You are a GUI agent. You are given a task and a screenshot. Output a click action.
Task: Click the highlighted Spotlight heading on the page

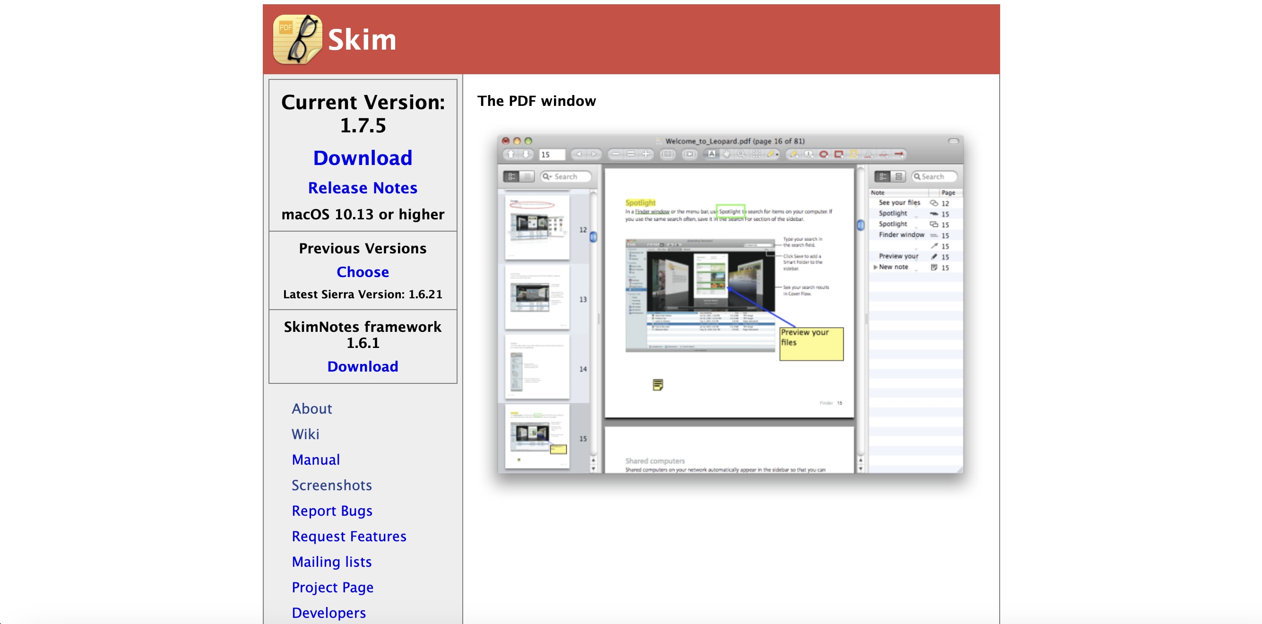click(x=640, y=203)
